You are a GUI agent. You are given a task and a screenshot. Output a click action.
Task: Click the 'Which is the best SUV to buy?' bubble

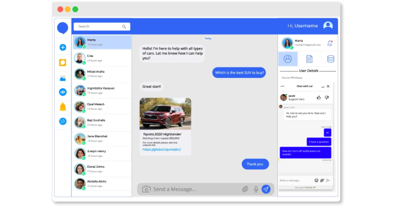[x=239, y=73]
